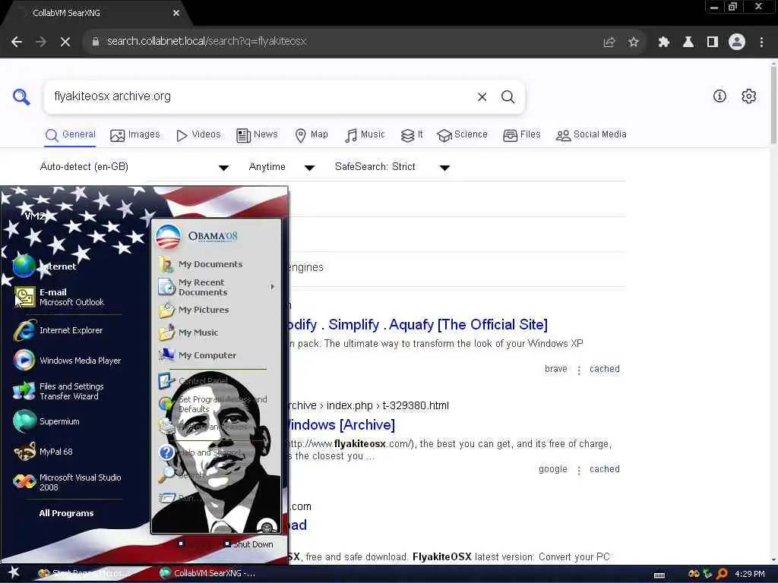778x583 pixels.
Task: Open the Windows [Archive] result link
Action: point(341,425)
